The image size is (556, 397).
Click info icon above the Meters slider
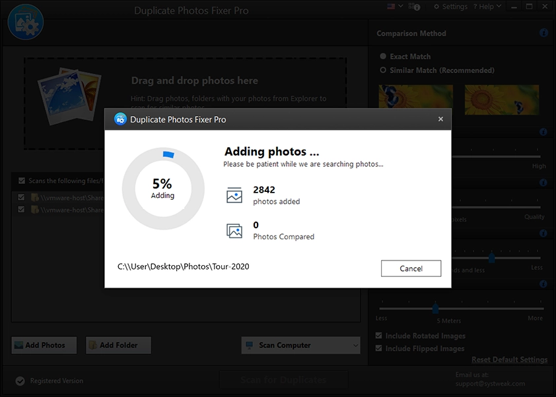pos(543,284)
